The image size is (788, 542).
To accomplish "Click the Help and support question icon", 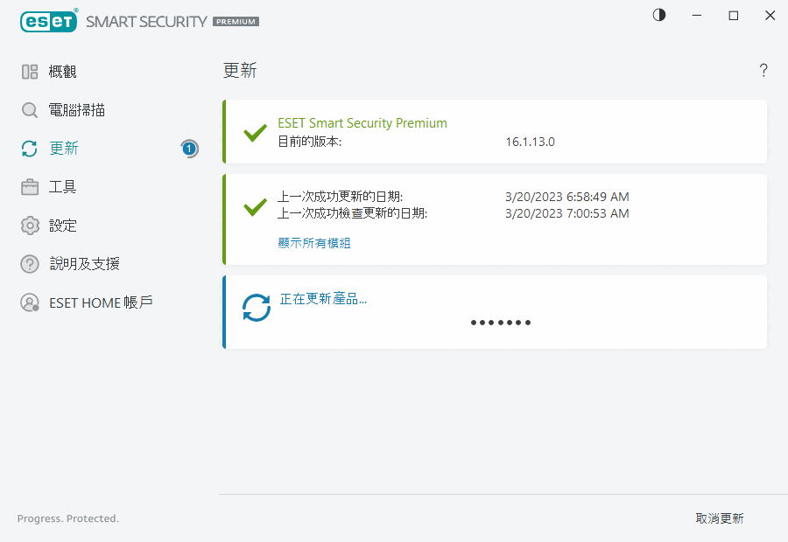I will (30, 264).
